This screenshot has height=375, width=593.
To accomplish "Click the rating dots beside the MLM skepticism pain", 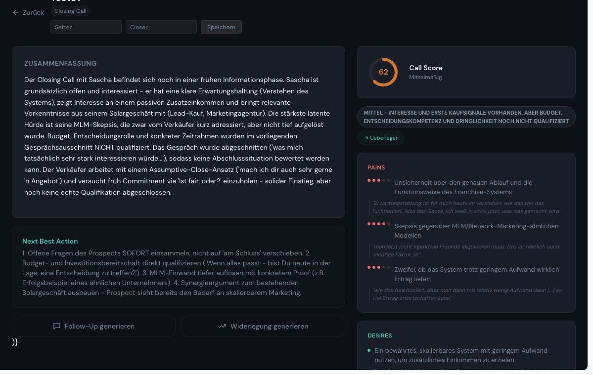I will pyautogui.click(x=379, y=224).
